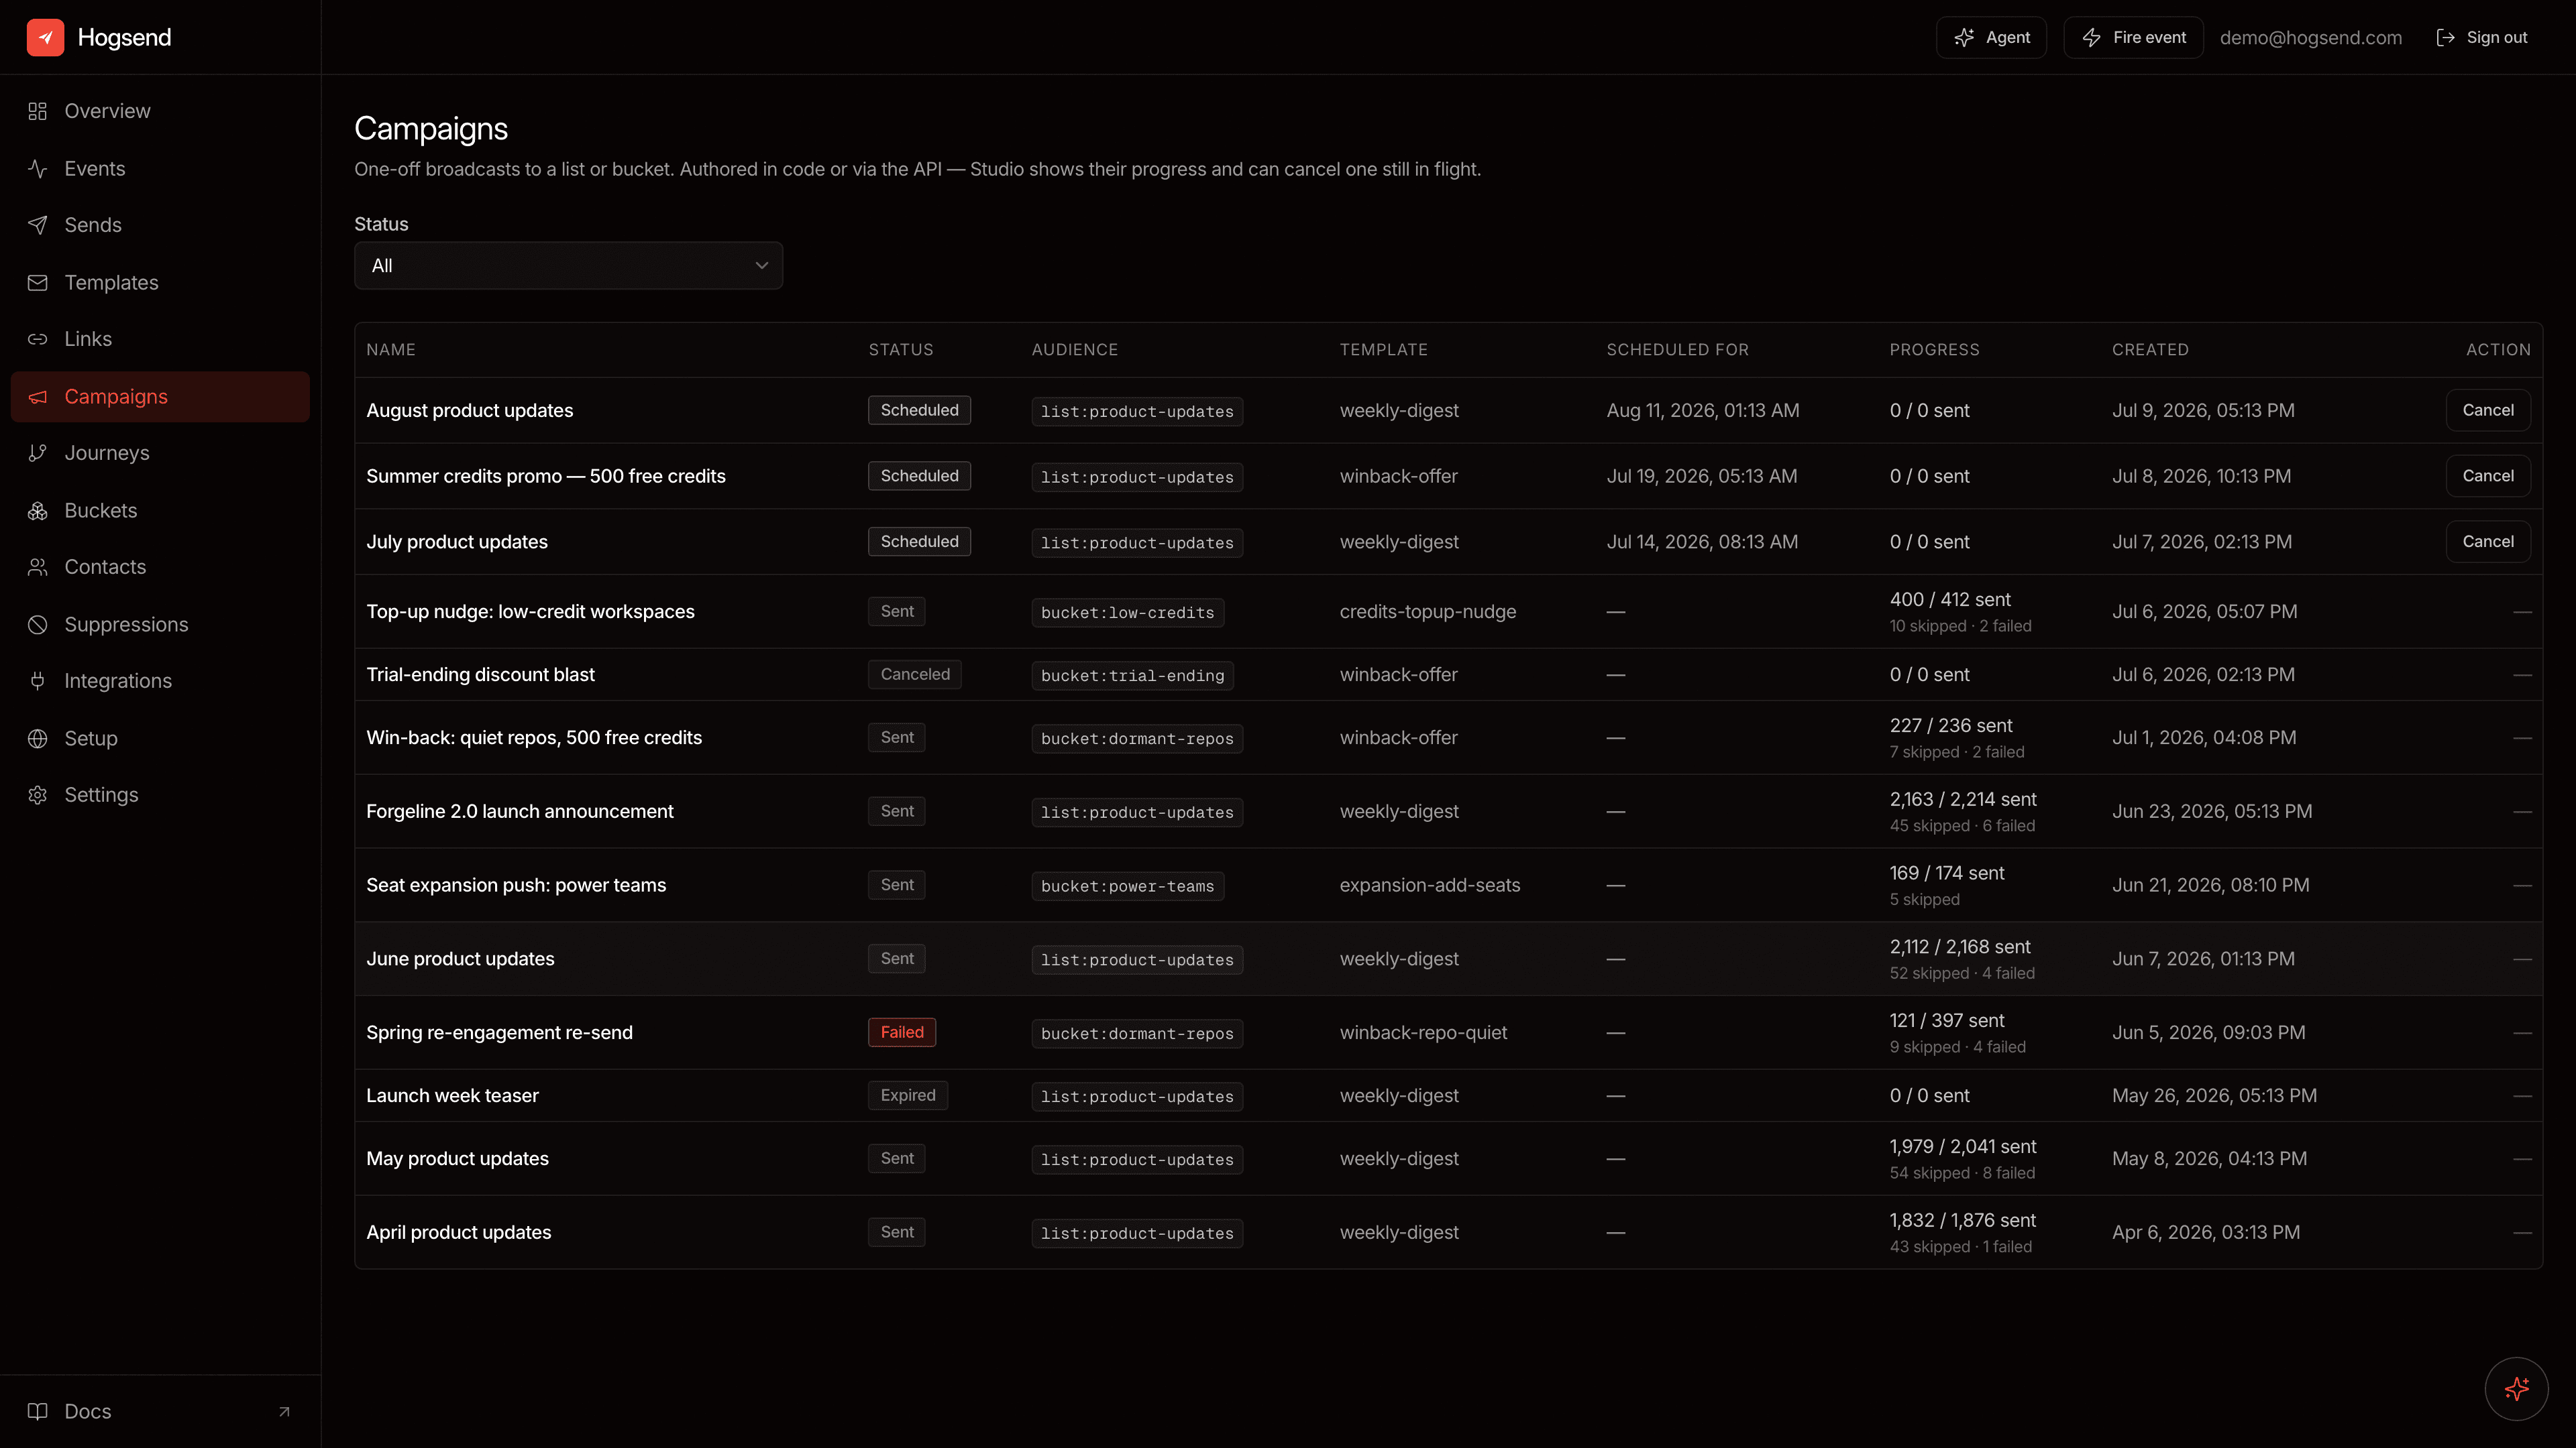
Task: Open April product updates campaign
Action: tap(458, 1232)
